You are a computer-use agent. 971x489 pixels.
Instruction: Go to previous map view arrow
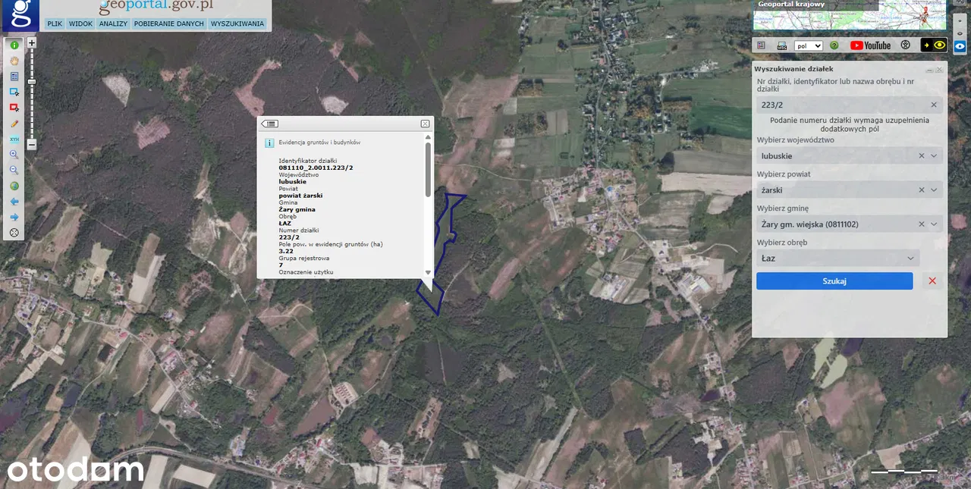[x=14, y=202]
